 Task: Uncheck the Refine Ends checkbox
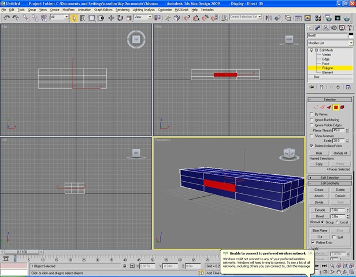click(313, 242)
